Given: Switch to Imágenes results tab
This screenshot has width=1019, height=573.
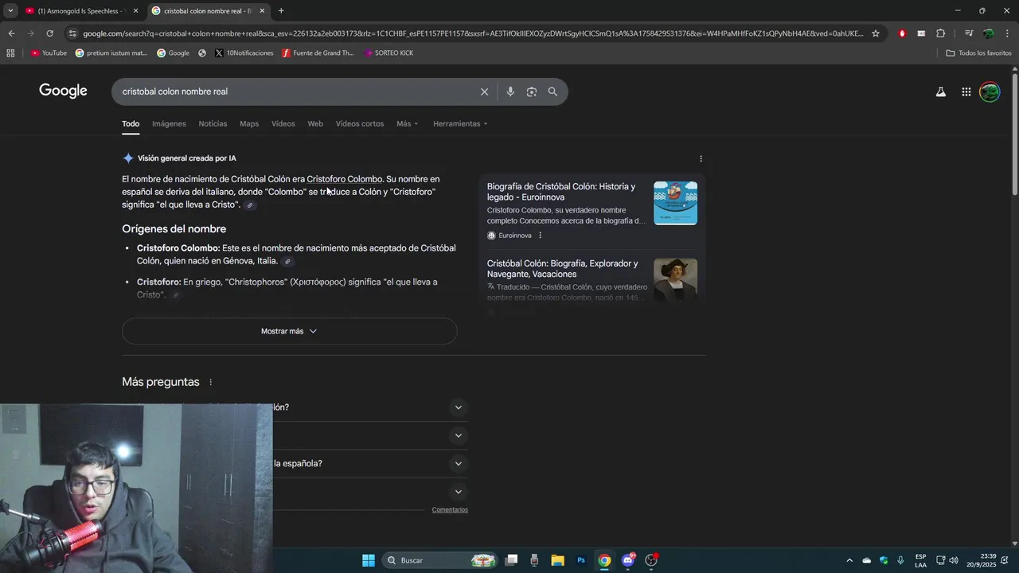Looking at the screenshot, I should [169, 123].
